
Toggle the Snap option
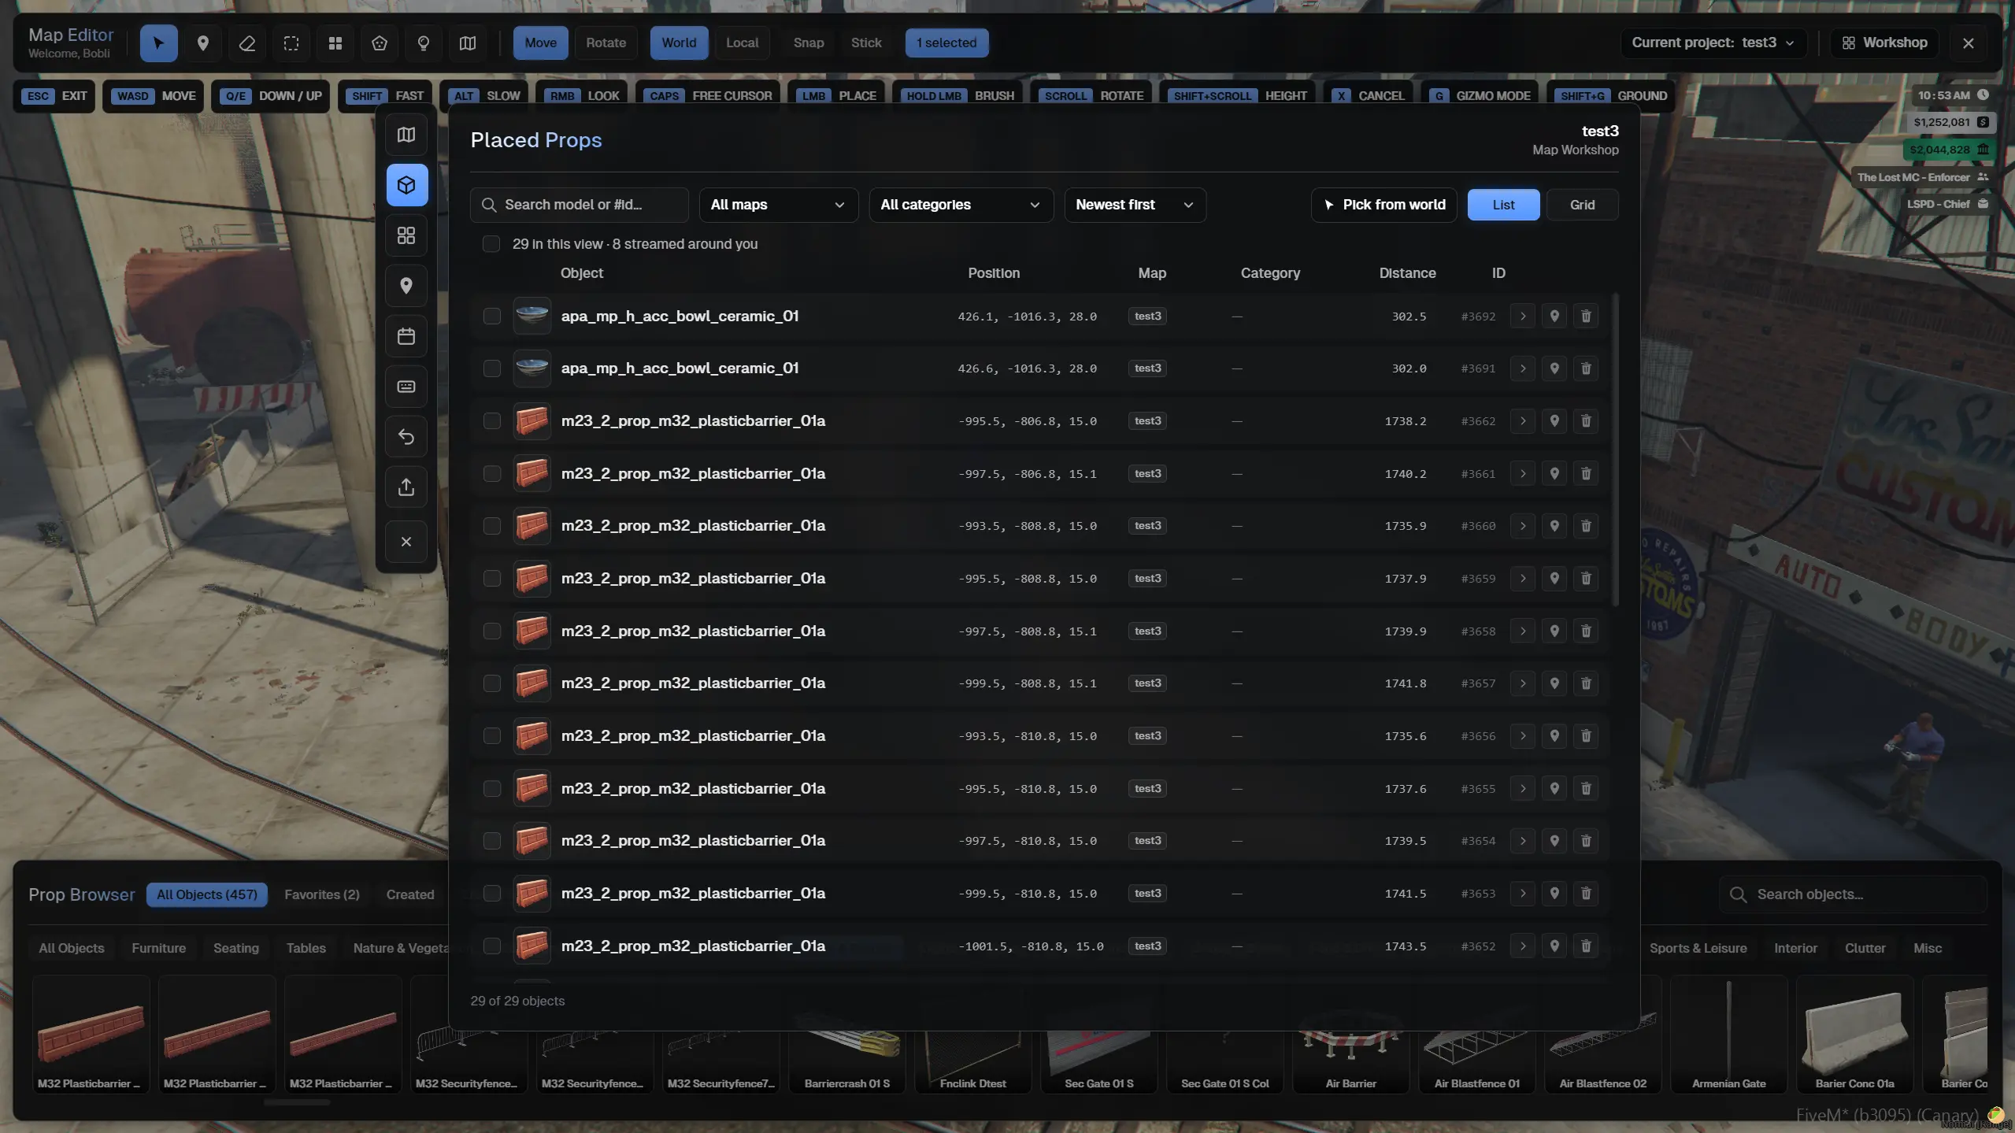tap(808, 43)
